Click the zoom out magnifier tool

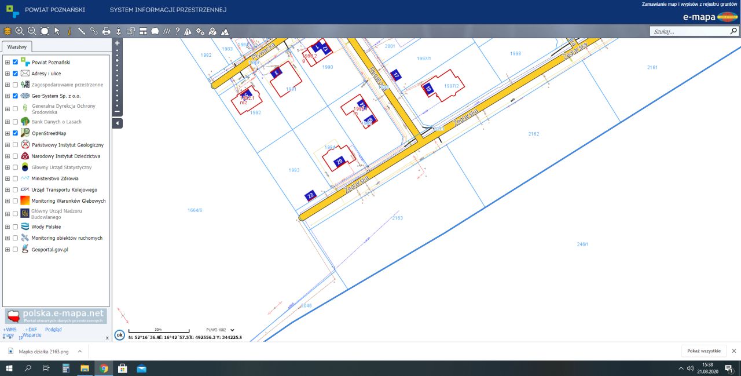coord(32,31)
